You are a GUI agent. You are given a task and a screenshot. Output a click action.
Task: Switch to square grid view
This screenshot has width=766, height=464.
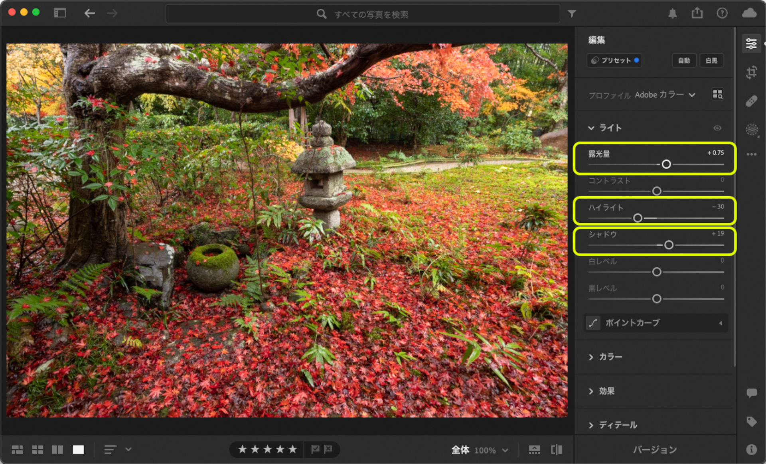[38, 450]
